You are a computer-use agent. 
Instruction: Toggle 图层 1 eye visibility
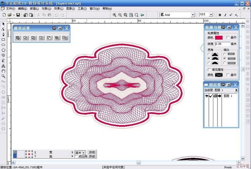(206, 96)
